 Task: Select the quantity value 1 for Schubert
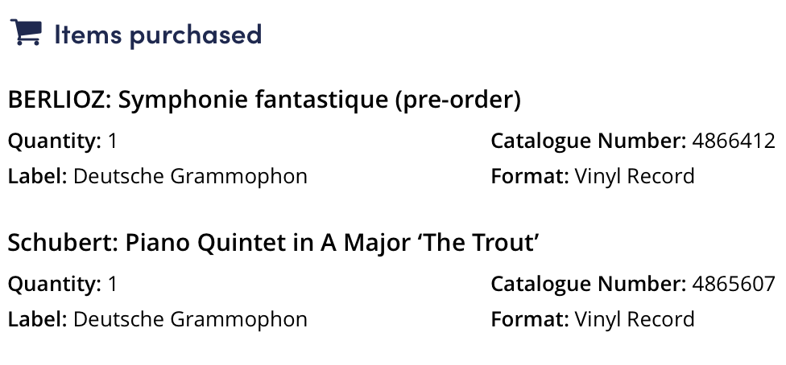tap(113, 285)
